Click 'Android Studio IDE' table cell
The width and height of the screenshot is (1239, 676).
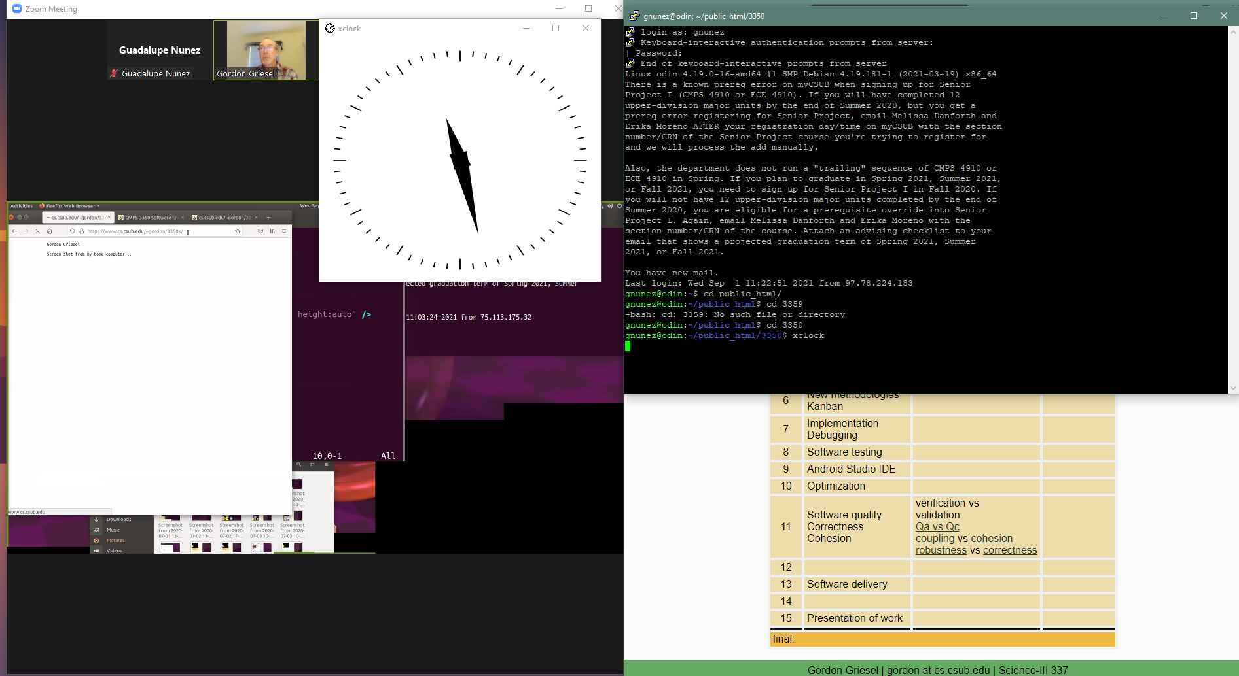click(x=856, y=469)
